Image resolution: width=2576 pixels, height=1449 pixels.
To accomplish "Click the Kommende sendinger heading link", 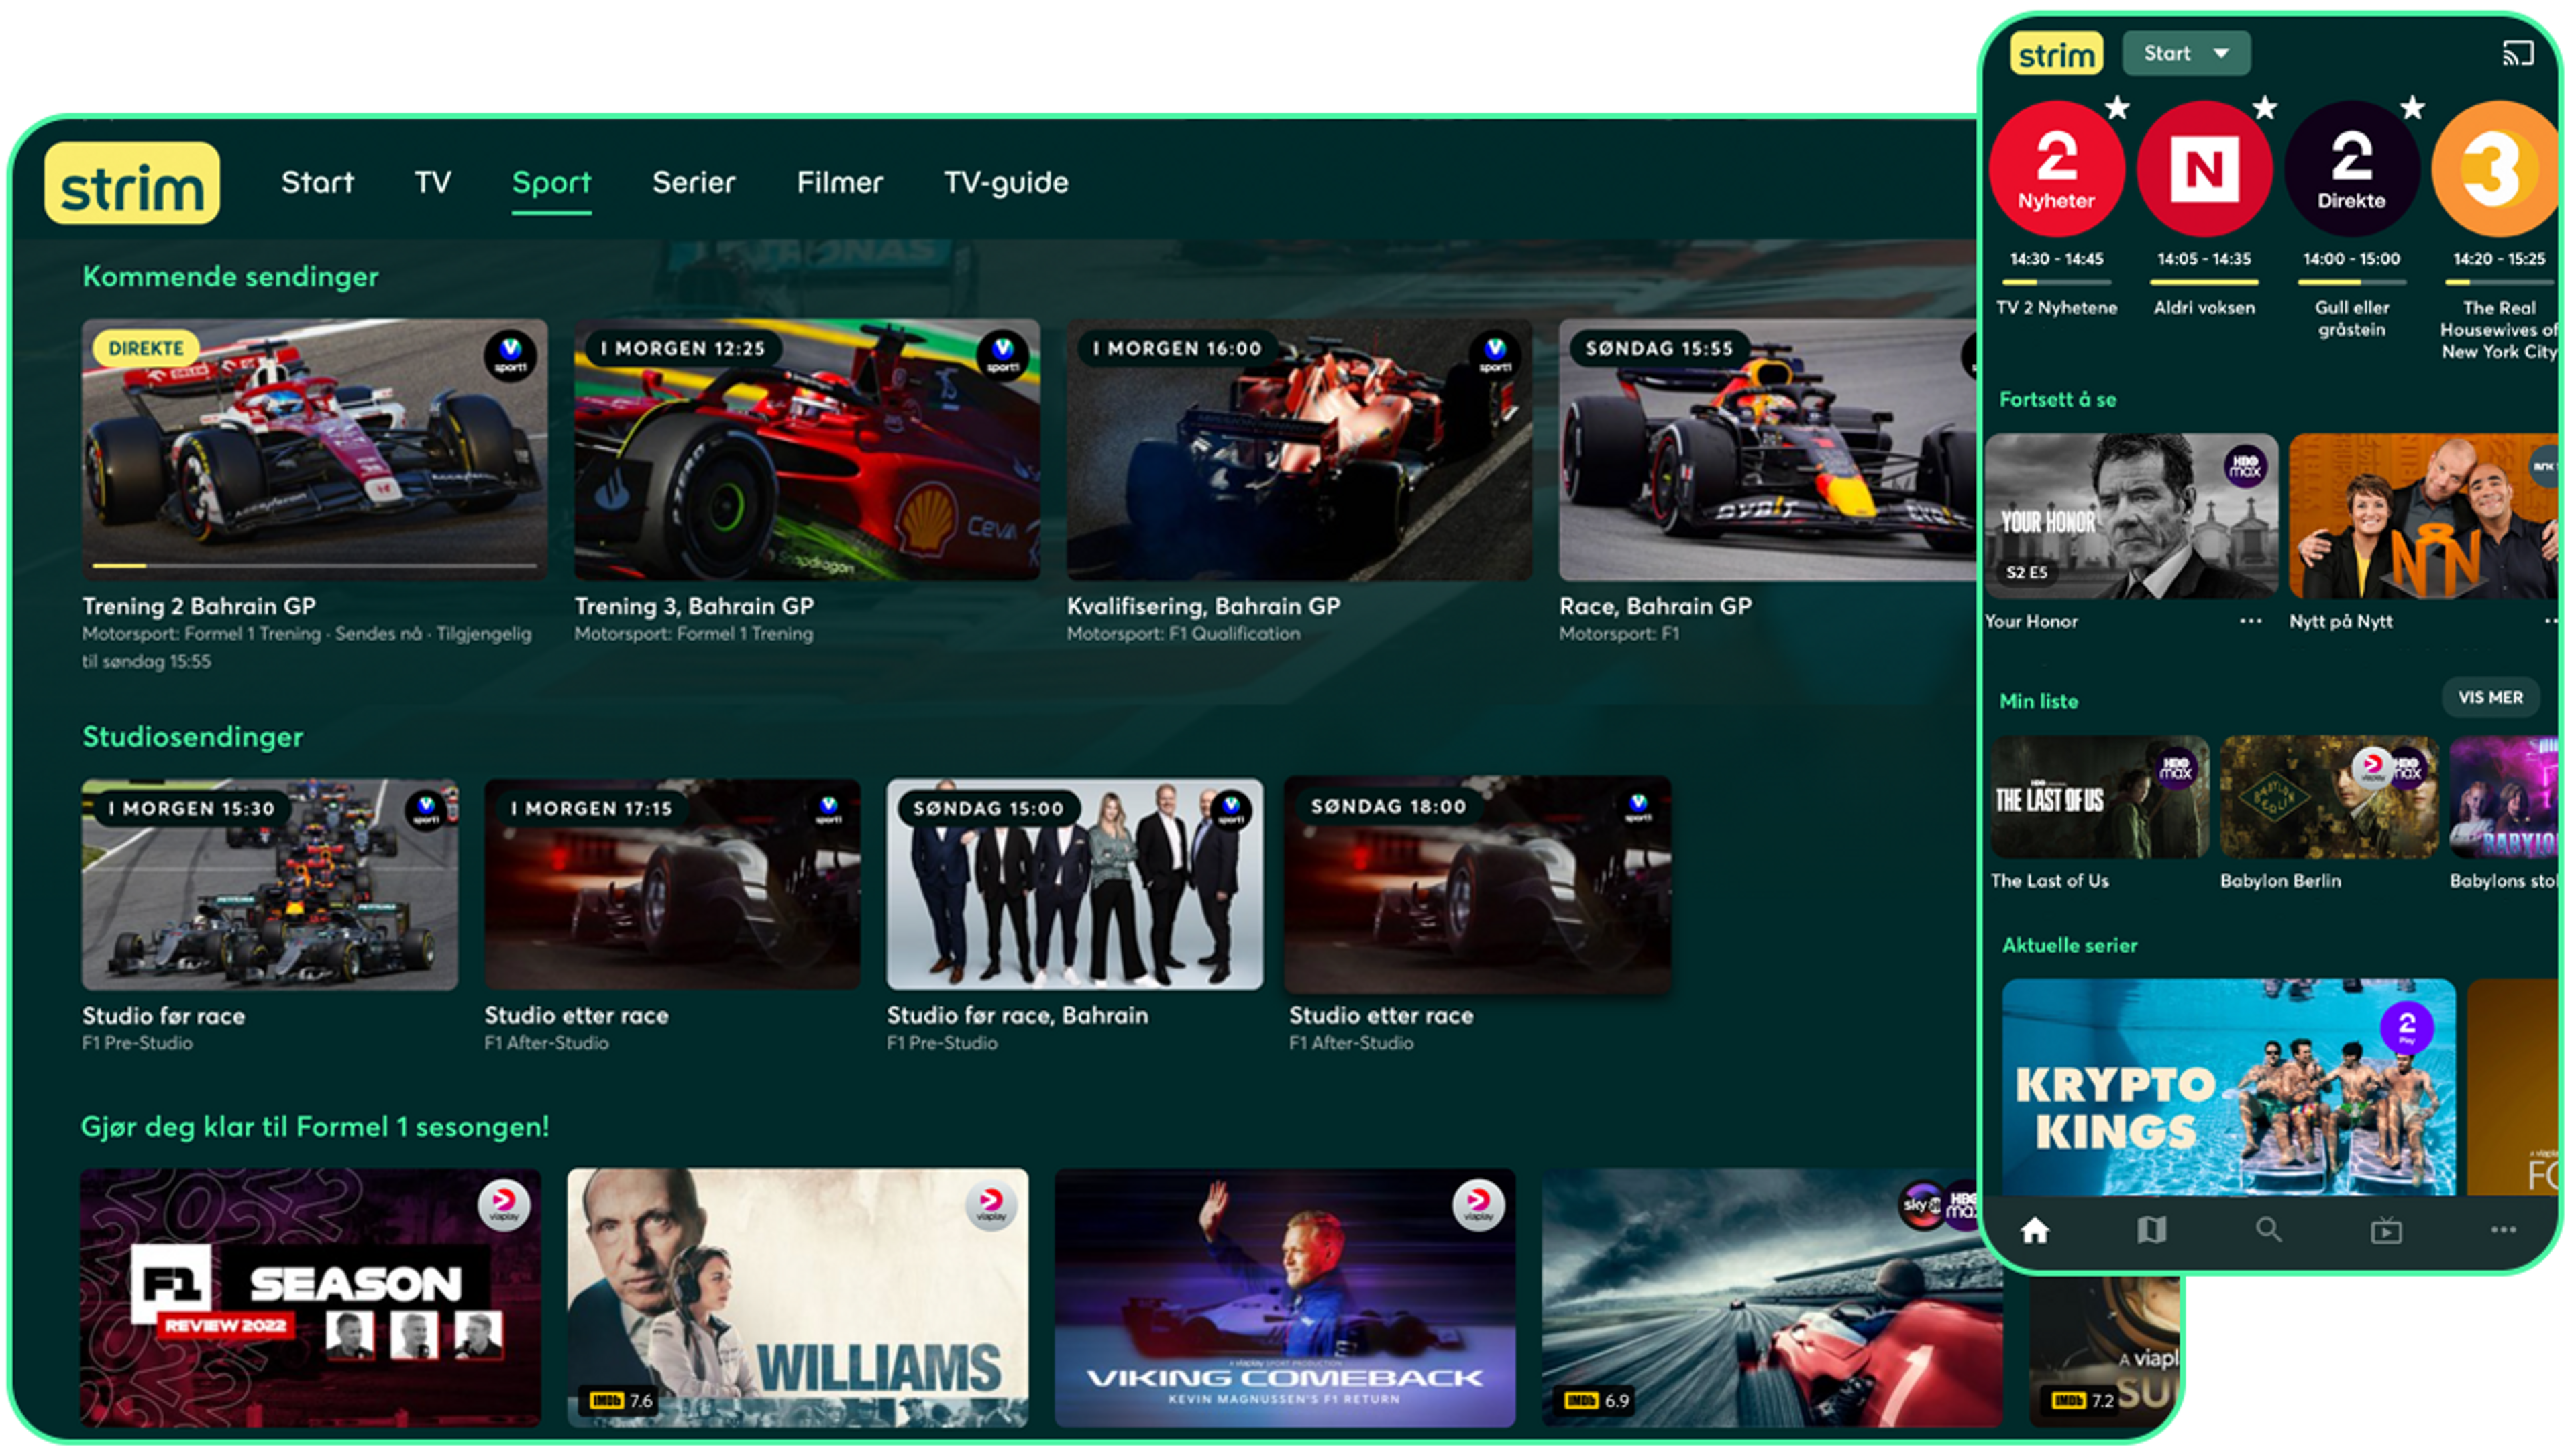I will (230, 277).
